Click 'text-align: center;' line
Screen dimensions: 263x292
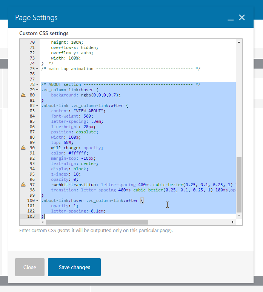pos(75,164)
